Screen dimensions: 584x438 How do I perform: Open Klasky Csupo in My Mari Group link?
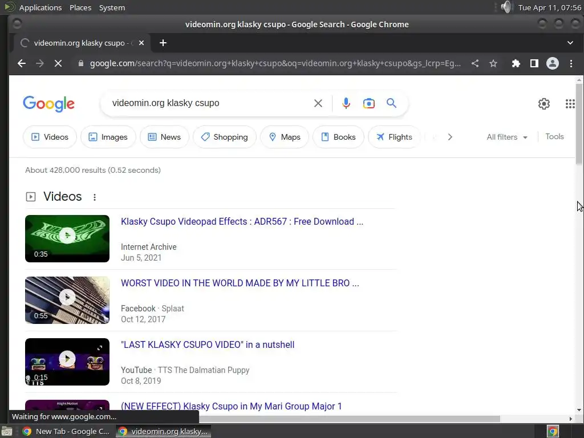[x=232, y=406]
